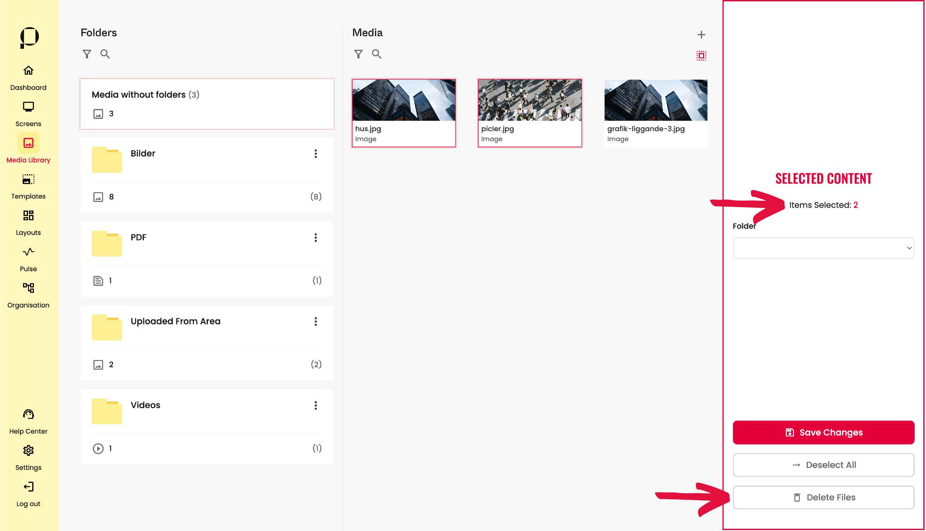Select the grafik-liggande-3.jpg thumbnail
The height and width of the screenshot is (531, 926).
tap(656, 100)
